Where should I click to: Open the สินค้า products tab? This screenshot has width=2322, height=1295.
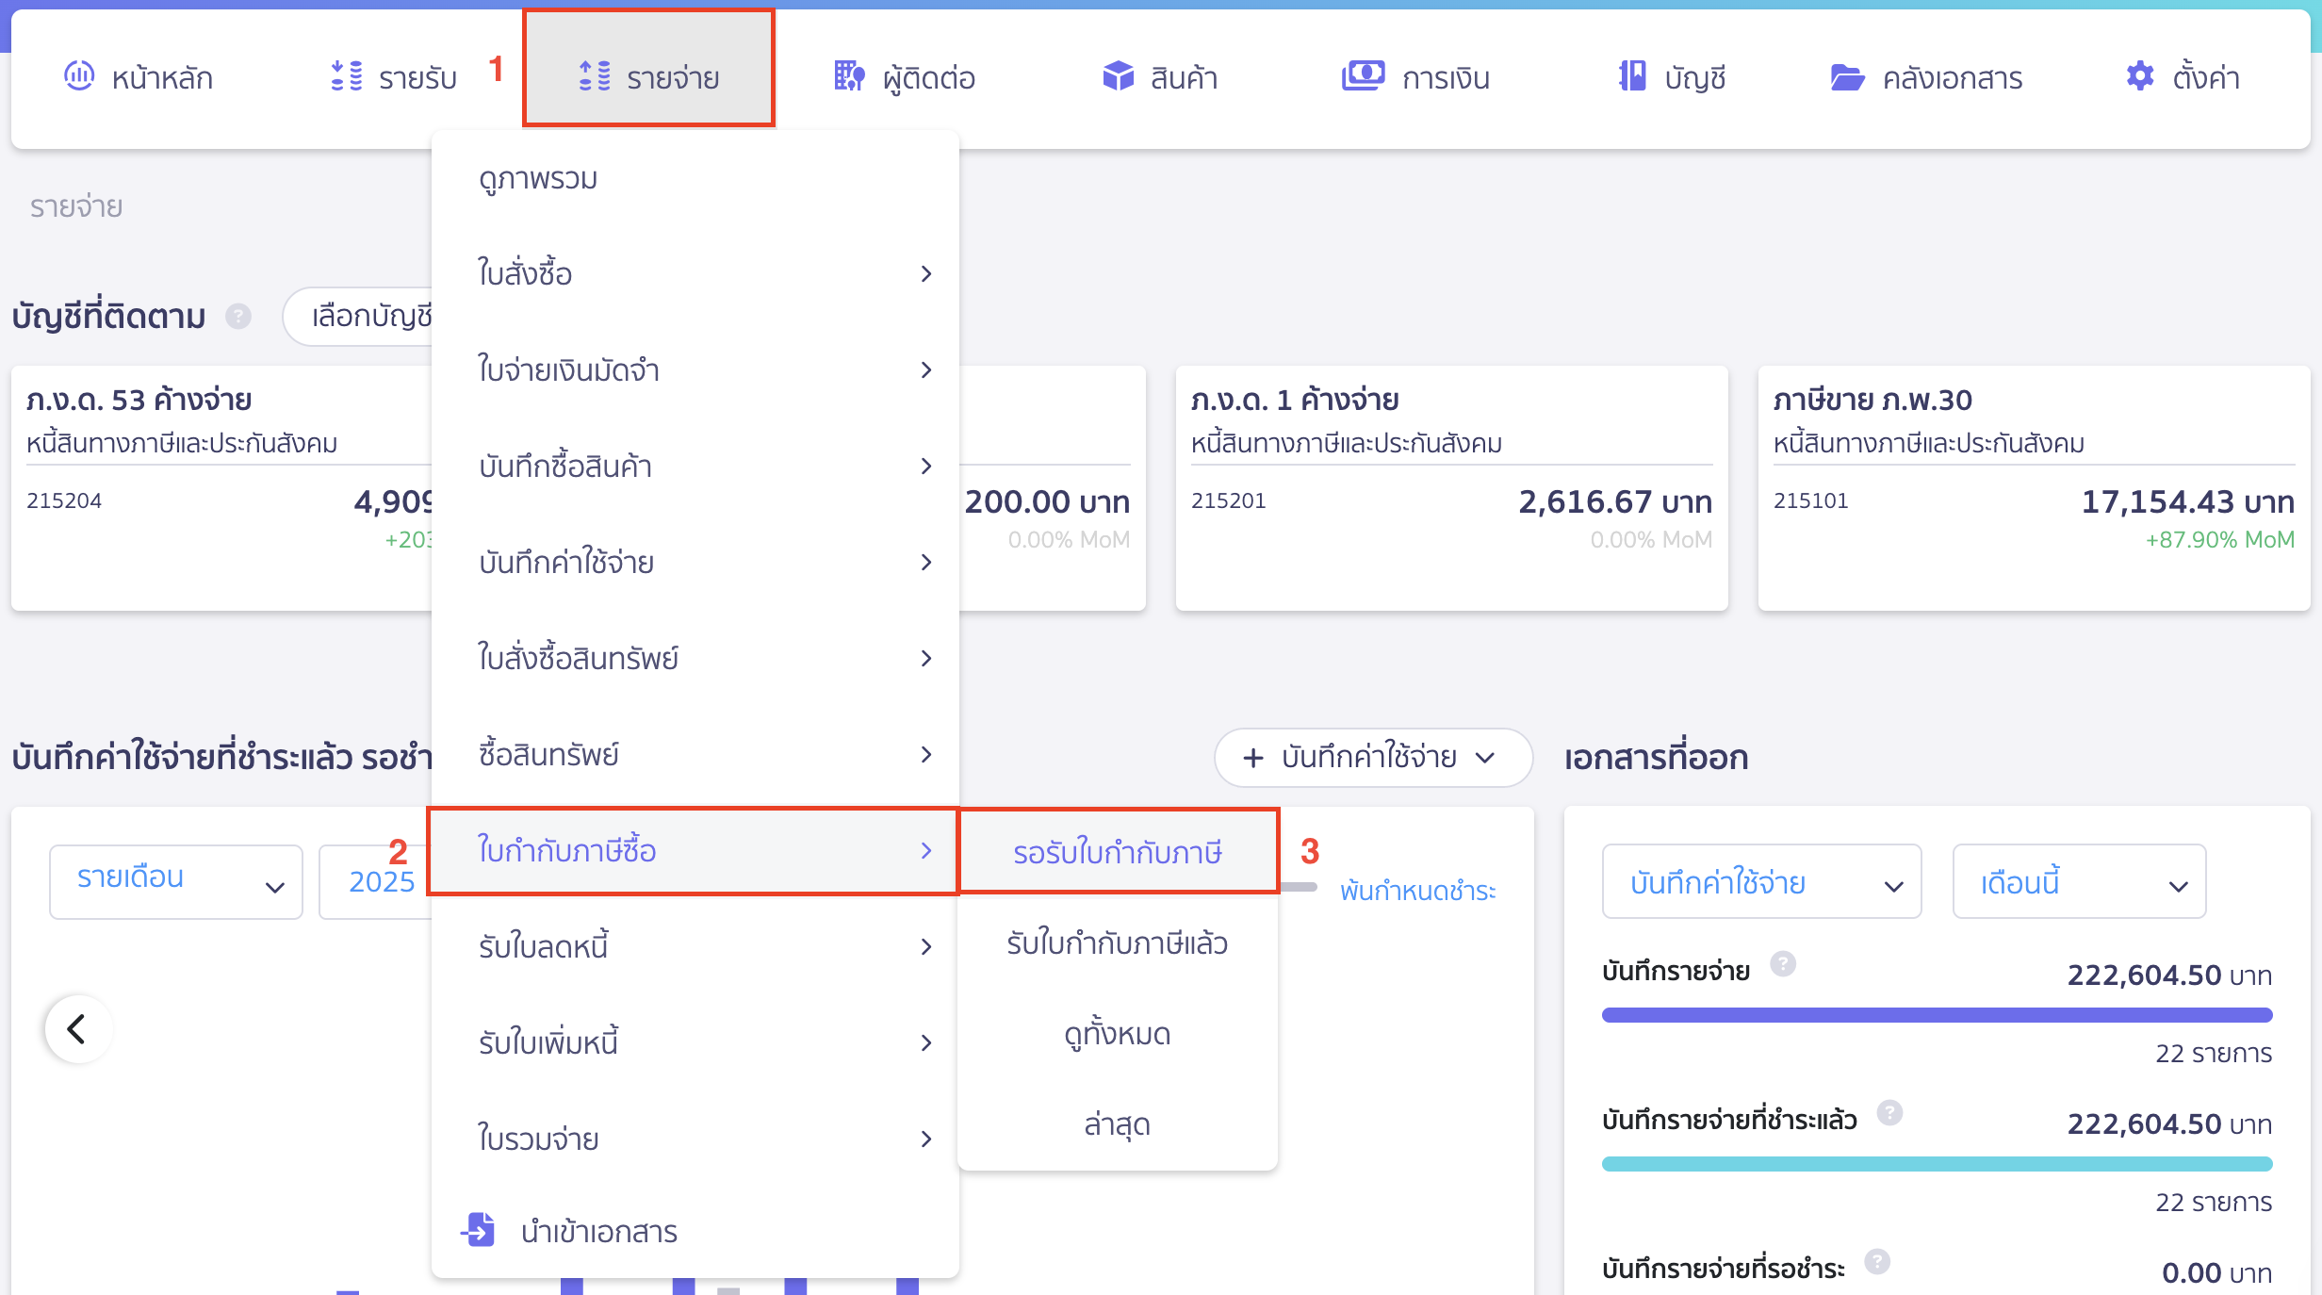click(x=1160, y=77)
